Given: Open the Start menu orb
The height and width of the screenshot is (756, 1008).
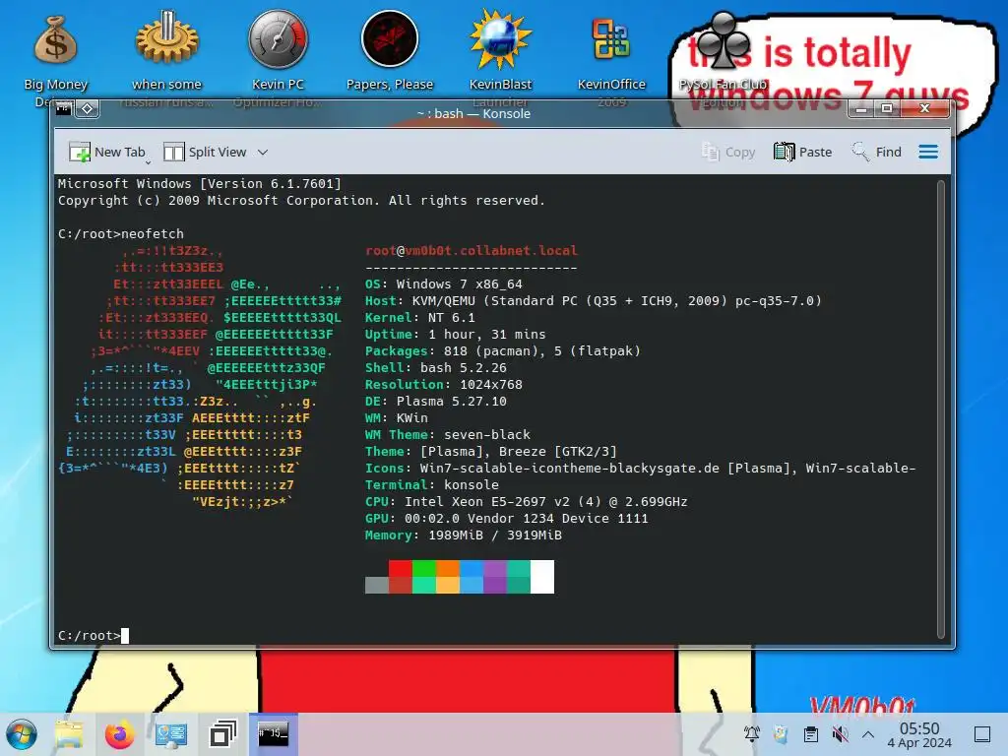Looking at the screenshot, I should pos(22,734).
